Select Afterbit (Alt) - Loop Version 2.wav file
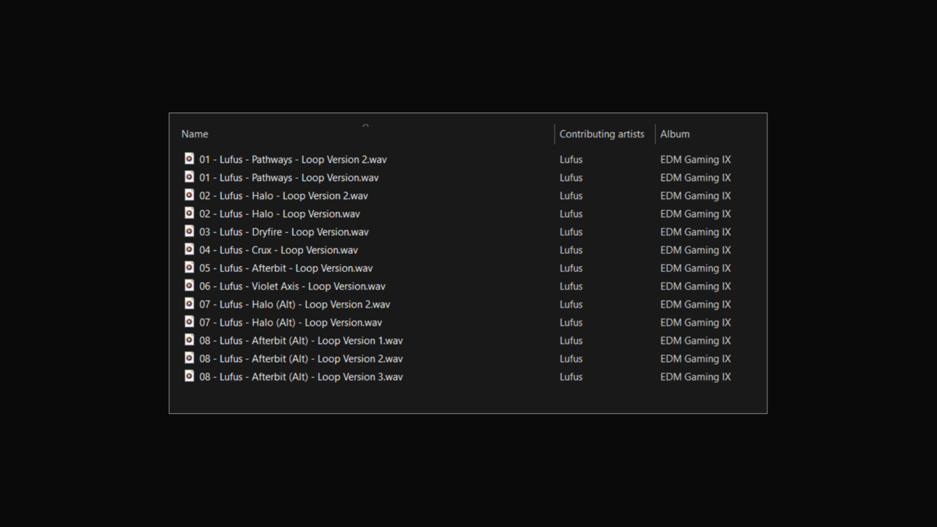Image resolution: width=937 pixels, height=527 pixels. [x=301, y=359]
